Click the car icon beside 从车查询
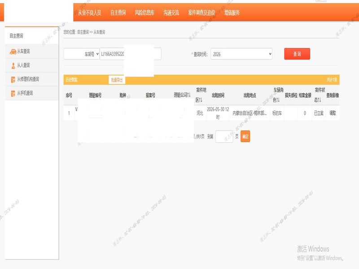359x269 pixels. pyautogui.click(x=13, y=52)
